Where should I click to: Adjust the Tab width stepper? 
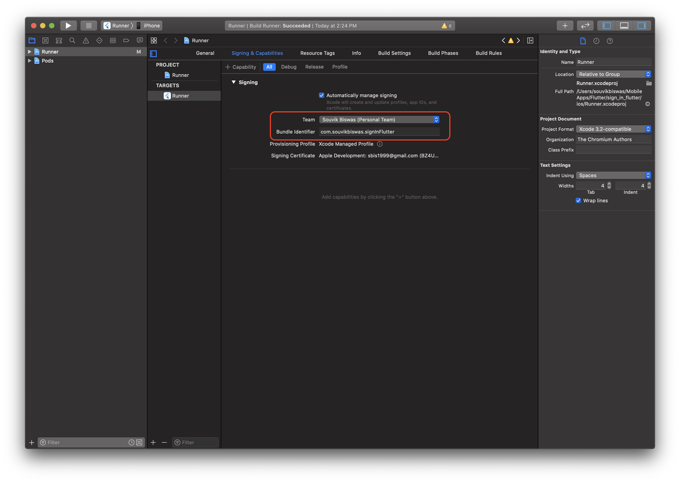(x=609, y=186)
